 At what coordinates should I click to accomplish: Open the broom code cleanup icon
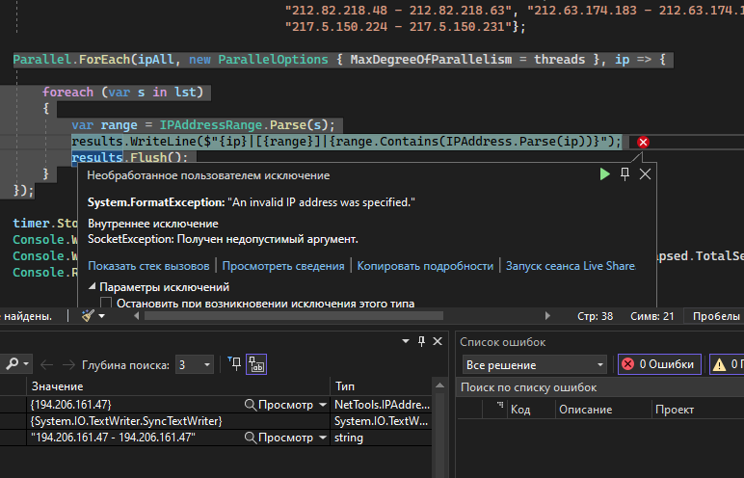(88, 315)
